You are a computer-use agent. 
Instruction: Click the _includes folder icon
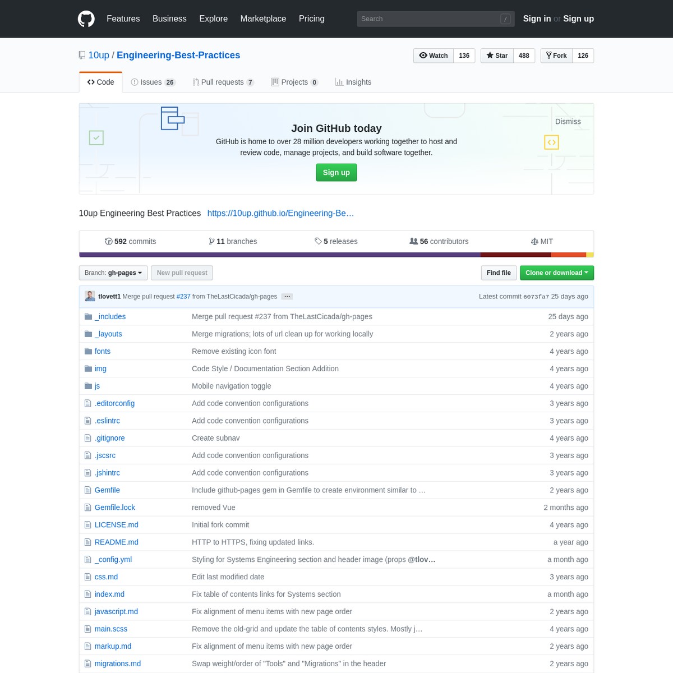(88, 316)
